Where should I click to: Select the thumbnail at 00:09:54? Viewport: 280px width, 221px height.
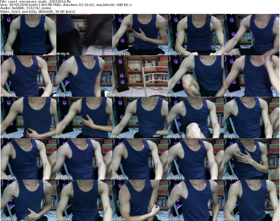click(x=140, y=35)
